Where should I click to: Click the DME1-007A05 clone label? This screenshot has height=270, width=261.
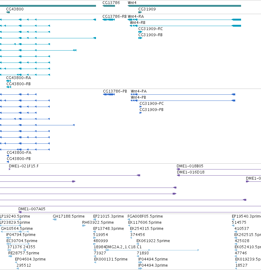tap(32, 209)
